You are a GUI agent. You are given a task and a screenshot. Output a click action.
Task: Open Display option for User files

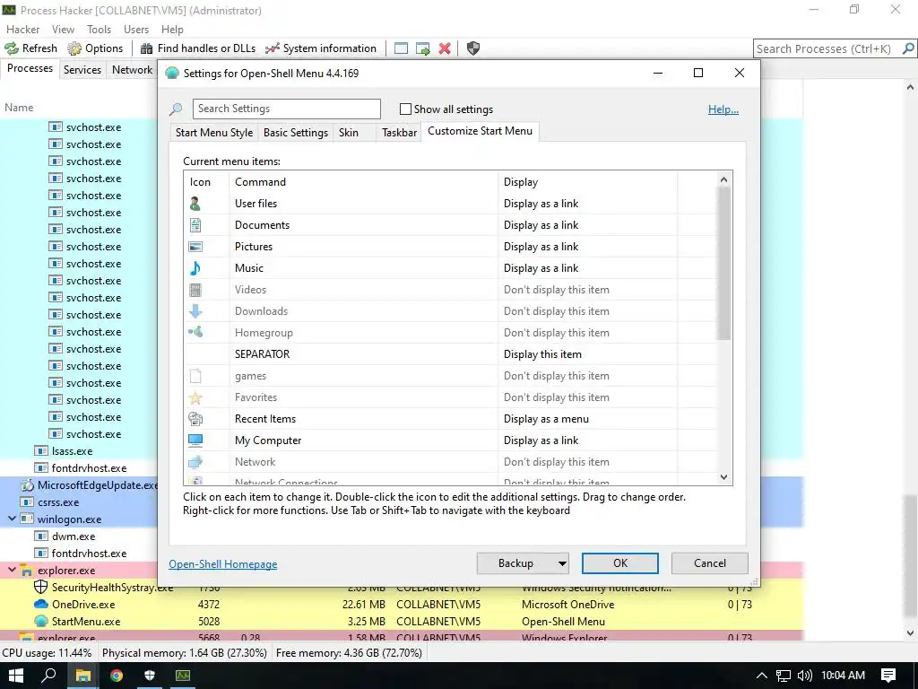click(541, 204)
